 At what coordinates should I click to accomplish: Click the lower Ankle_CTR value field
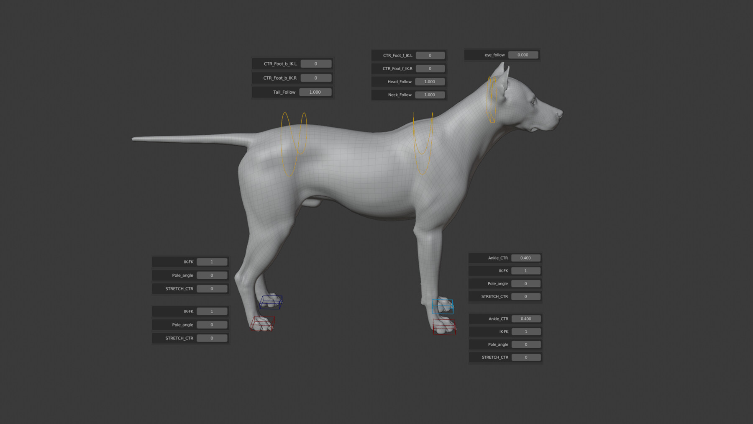526,319
